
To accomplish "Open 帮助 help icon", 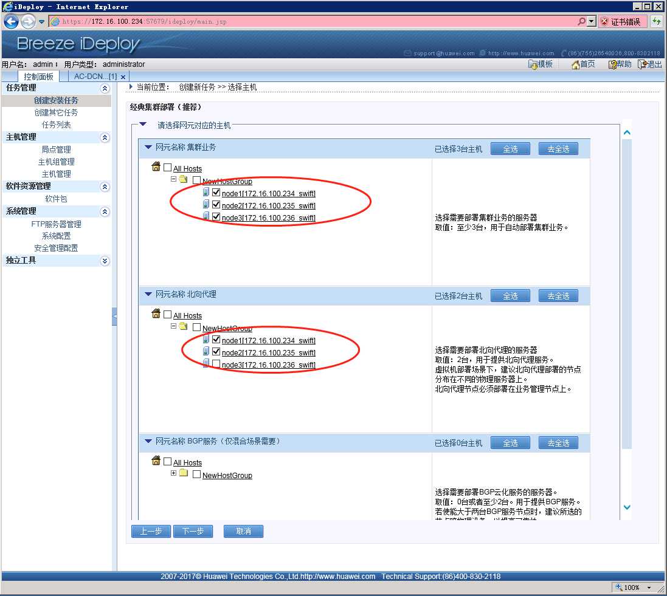I will click(612, 64).
